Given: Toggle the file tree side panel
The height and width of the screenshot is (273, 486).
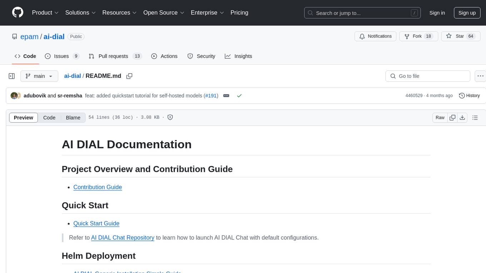Looking at the screenshot, I should (12, 76).
